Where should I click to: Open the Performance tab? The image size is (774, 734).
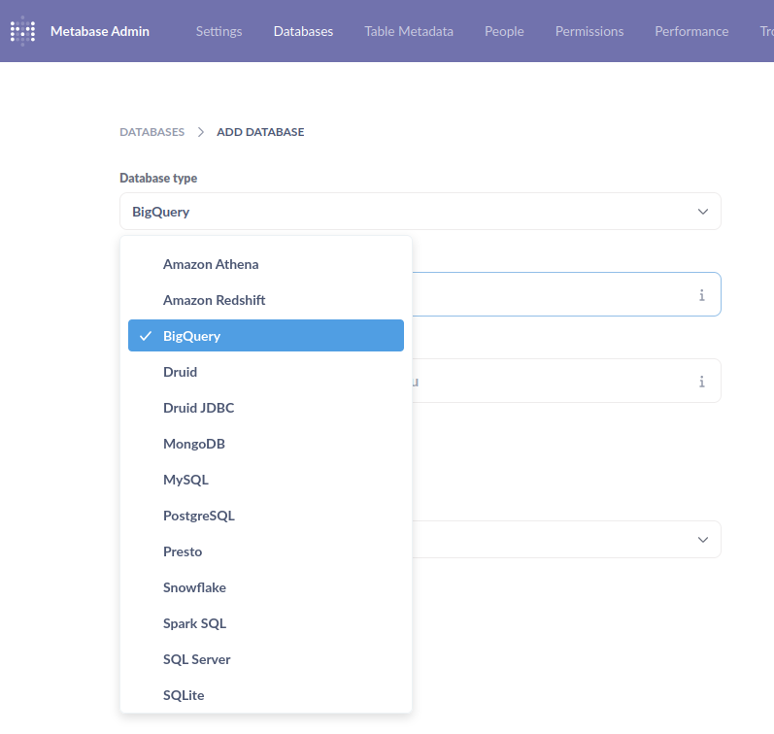[x=691, y=31]
